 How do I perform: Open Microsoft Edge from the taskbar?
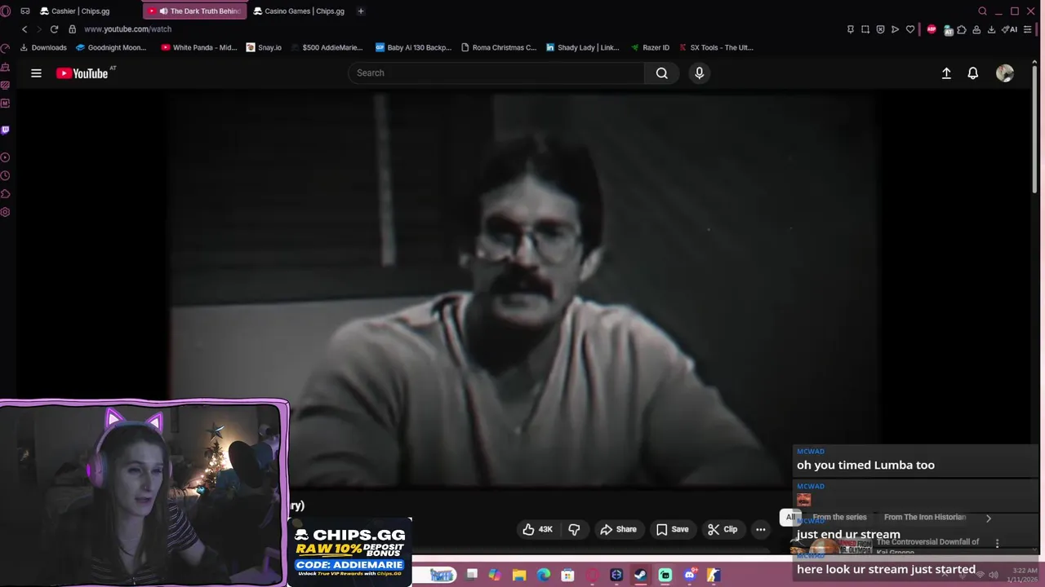[x=544, y=575]
